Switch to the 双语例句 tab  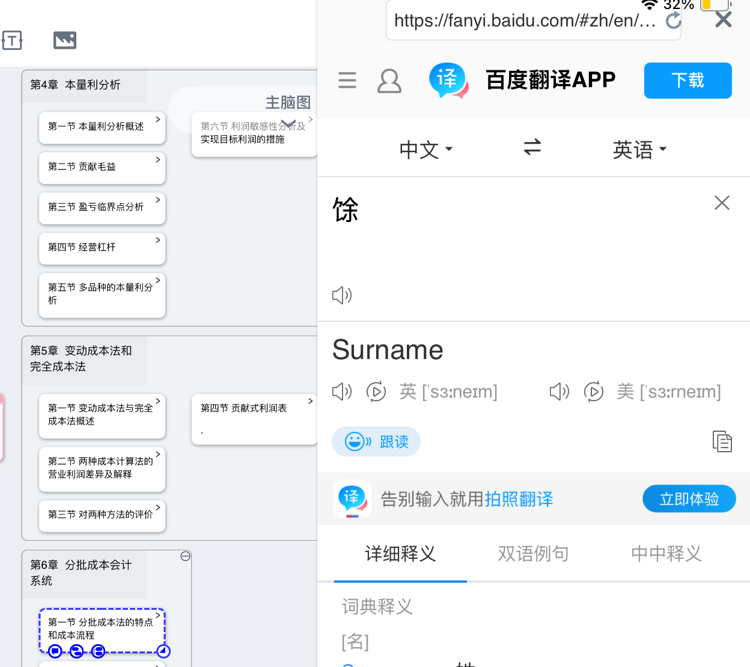click(x=533, y=553)
